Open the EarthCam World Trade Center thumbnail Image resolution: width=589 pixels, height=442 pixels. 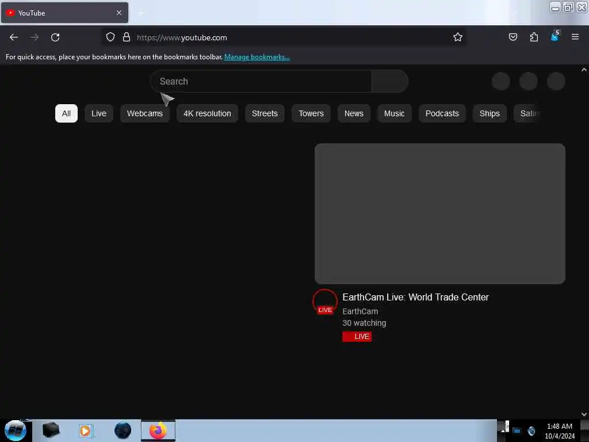440,214
